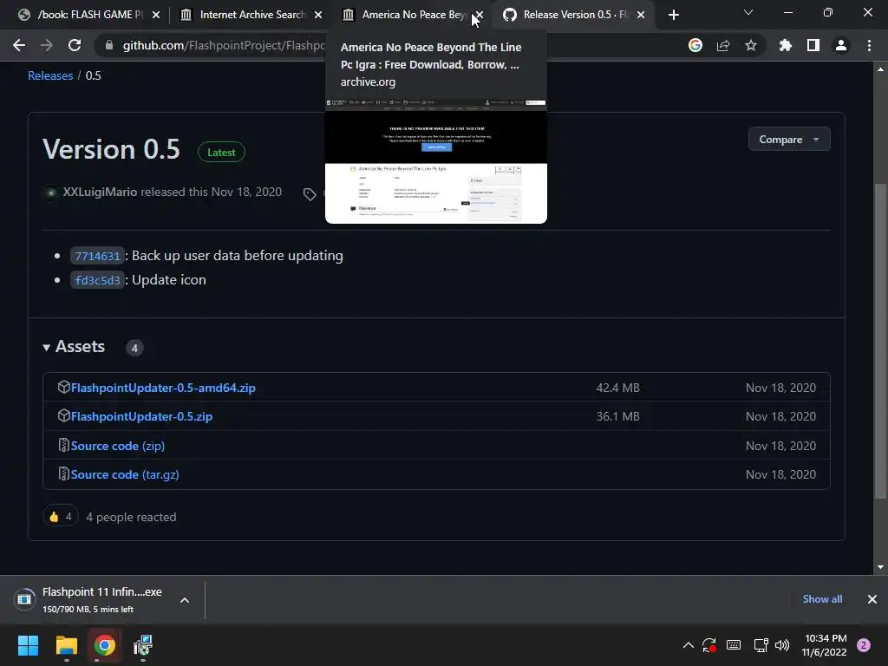
Task: Open the notification center badge
Action: click(863, 645)
